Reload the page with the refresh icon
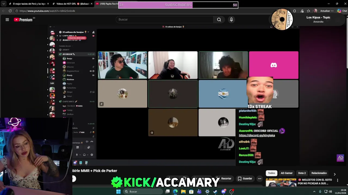The height and width of the screenshot is (195, 348). [x=10, y=11]
